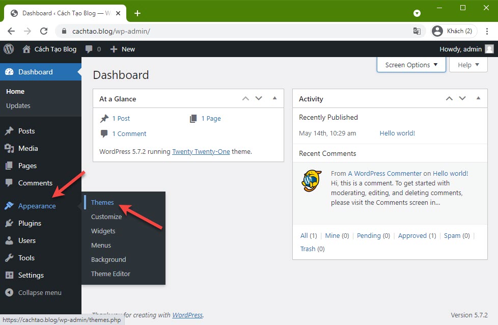Move At a Glance widget up

click(245, 98)
